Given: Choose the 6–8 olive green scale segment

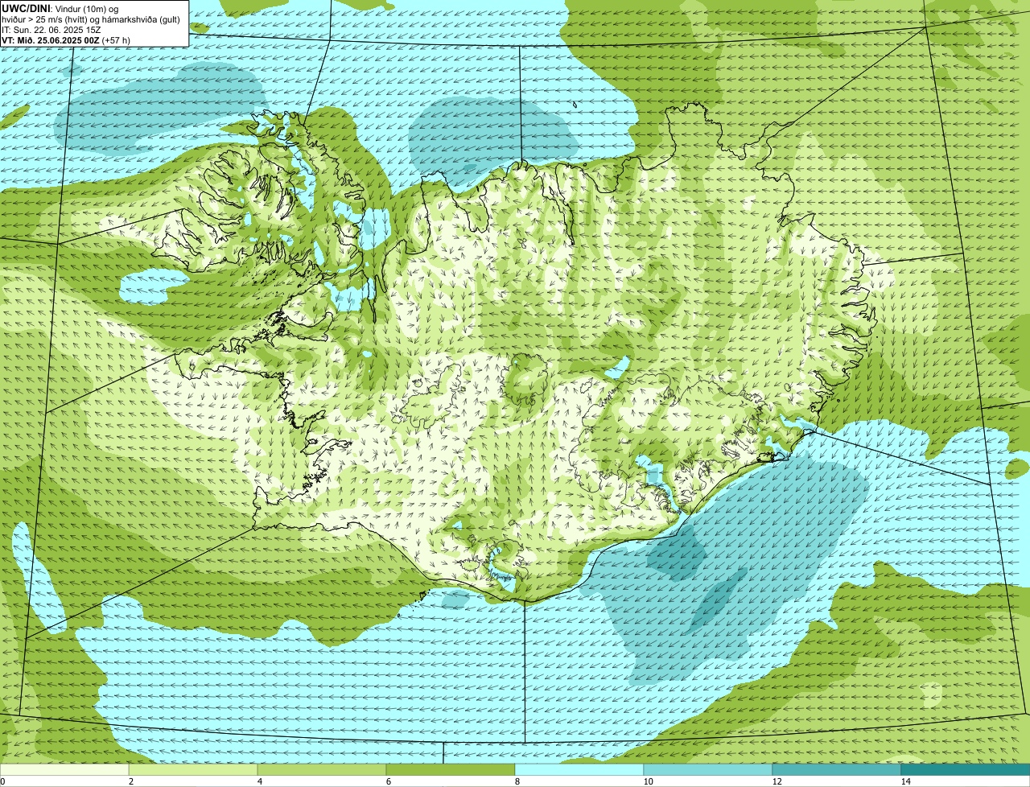Looking at the screenshot, I should 451,769.
